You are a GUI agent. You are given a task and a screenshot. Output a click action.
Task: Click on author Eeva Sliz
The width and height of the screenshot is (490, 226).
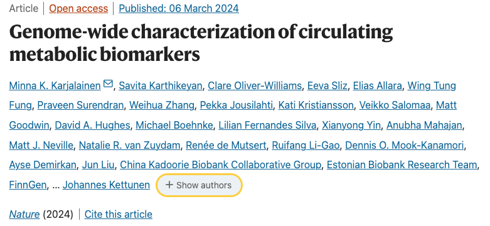(x=327, y=85)
